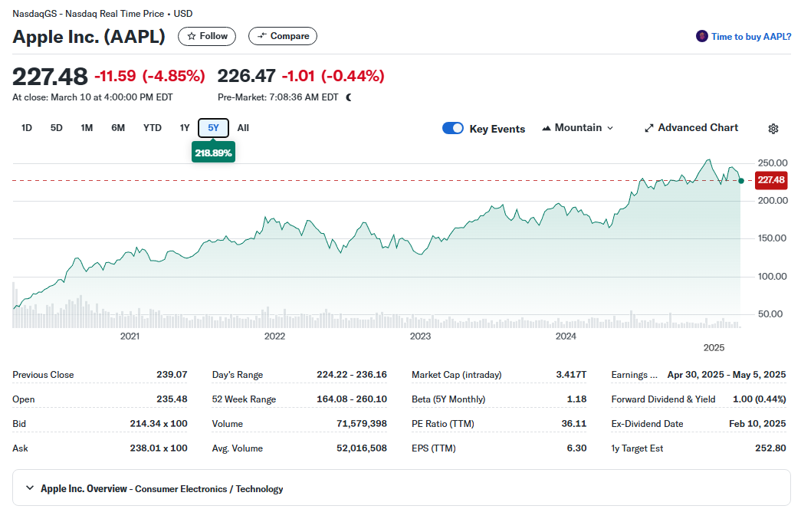Click the 2025 label on chart axis
The image size is (801, 509).
[714, 348]
